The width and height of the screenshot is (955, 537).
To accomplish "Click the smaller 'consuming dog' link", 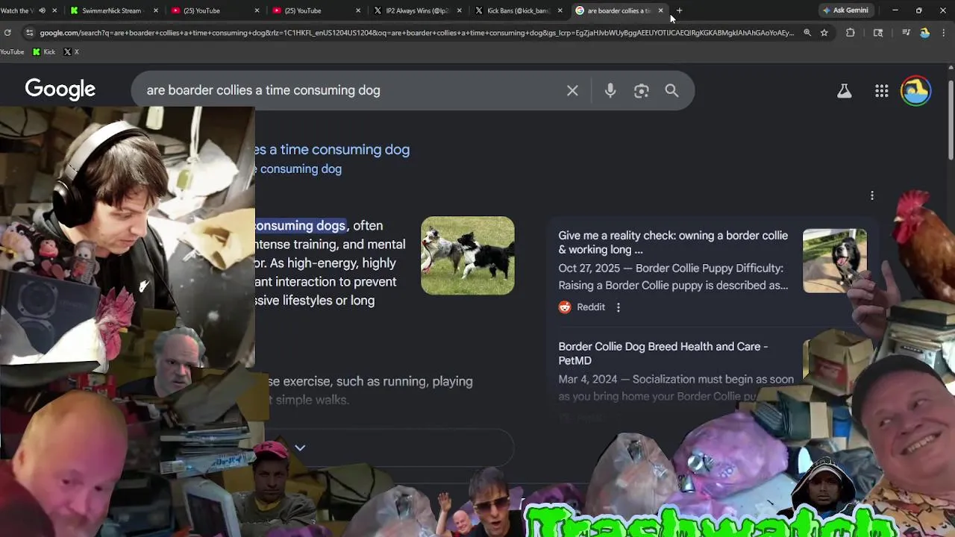I will coord(298,169).
